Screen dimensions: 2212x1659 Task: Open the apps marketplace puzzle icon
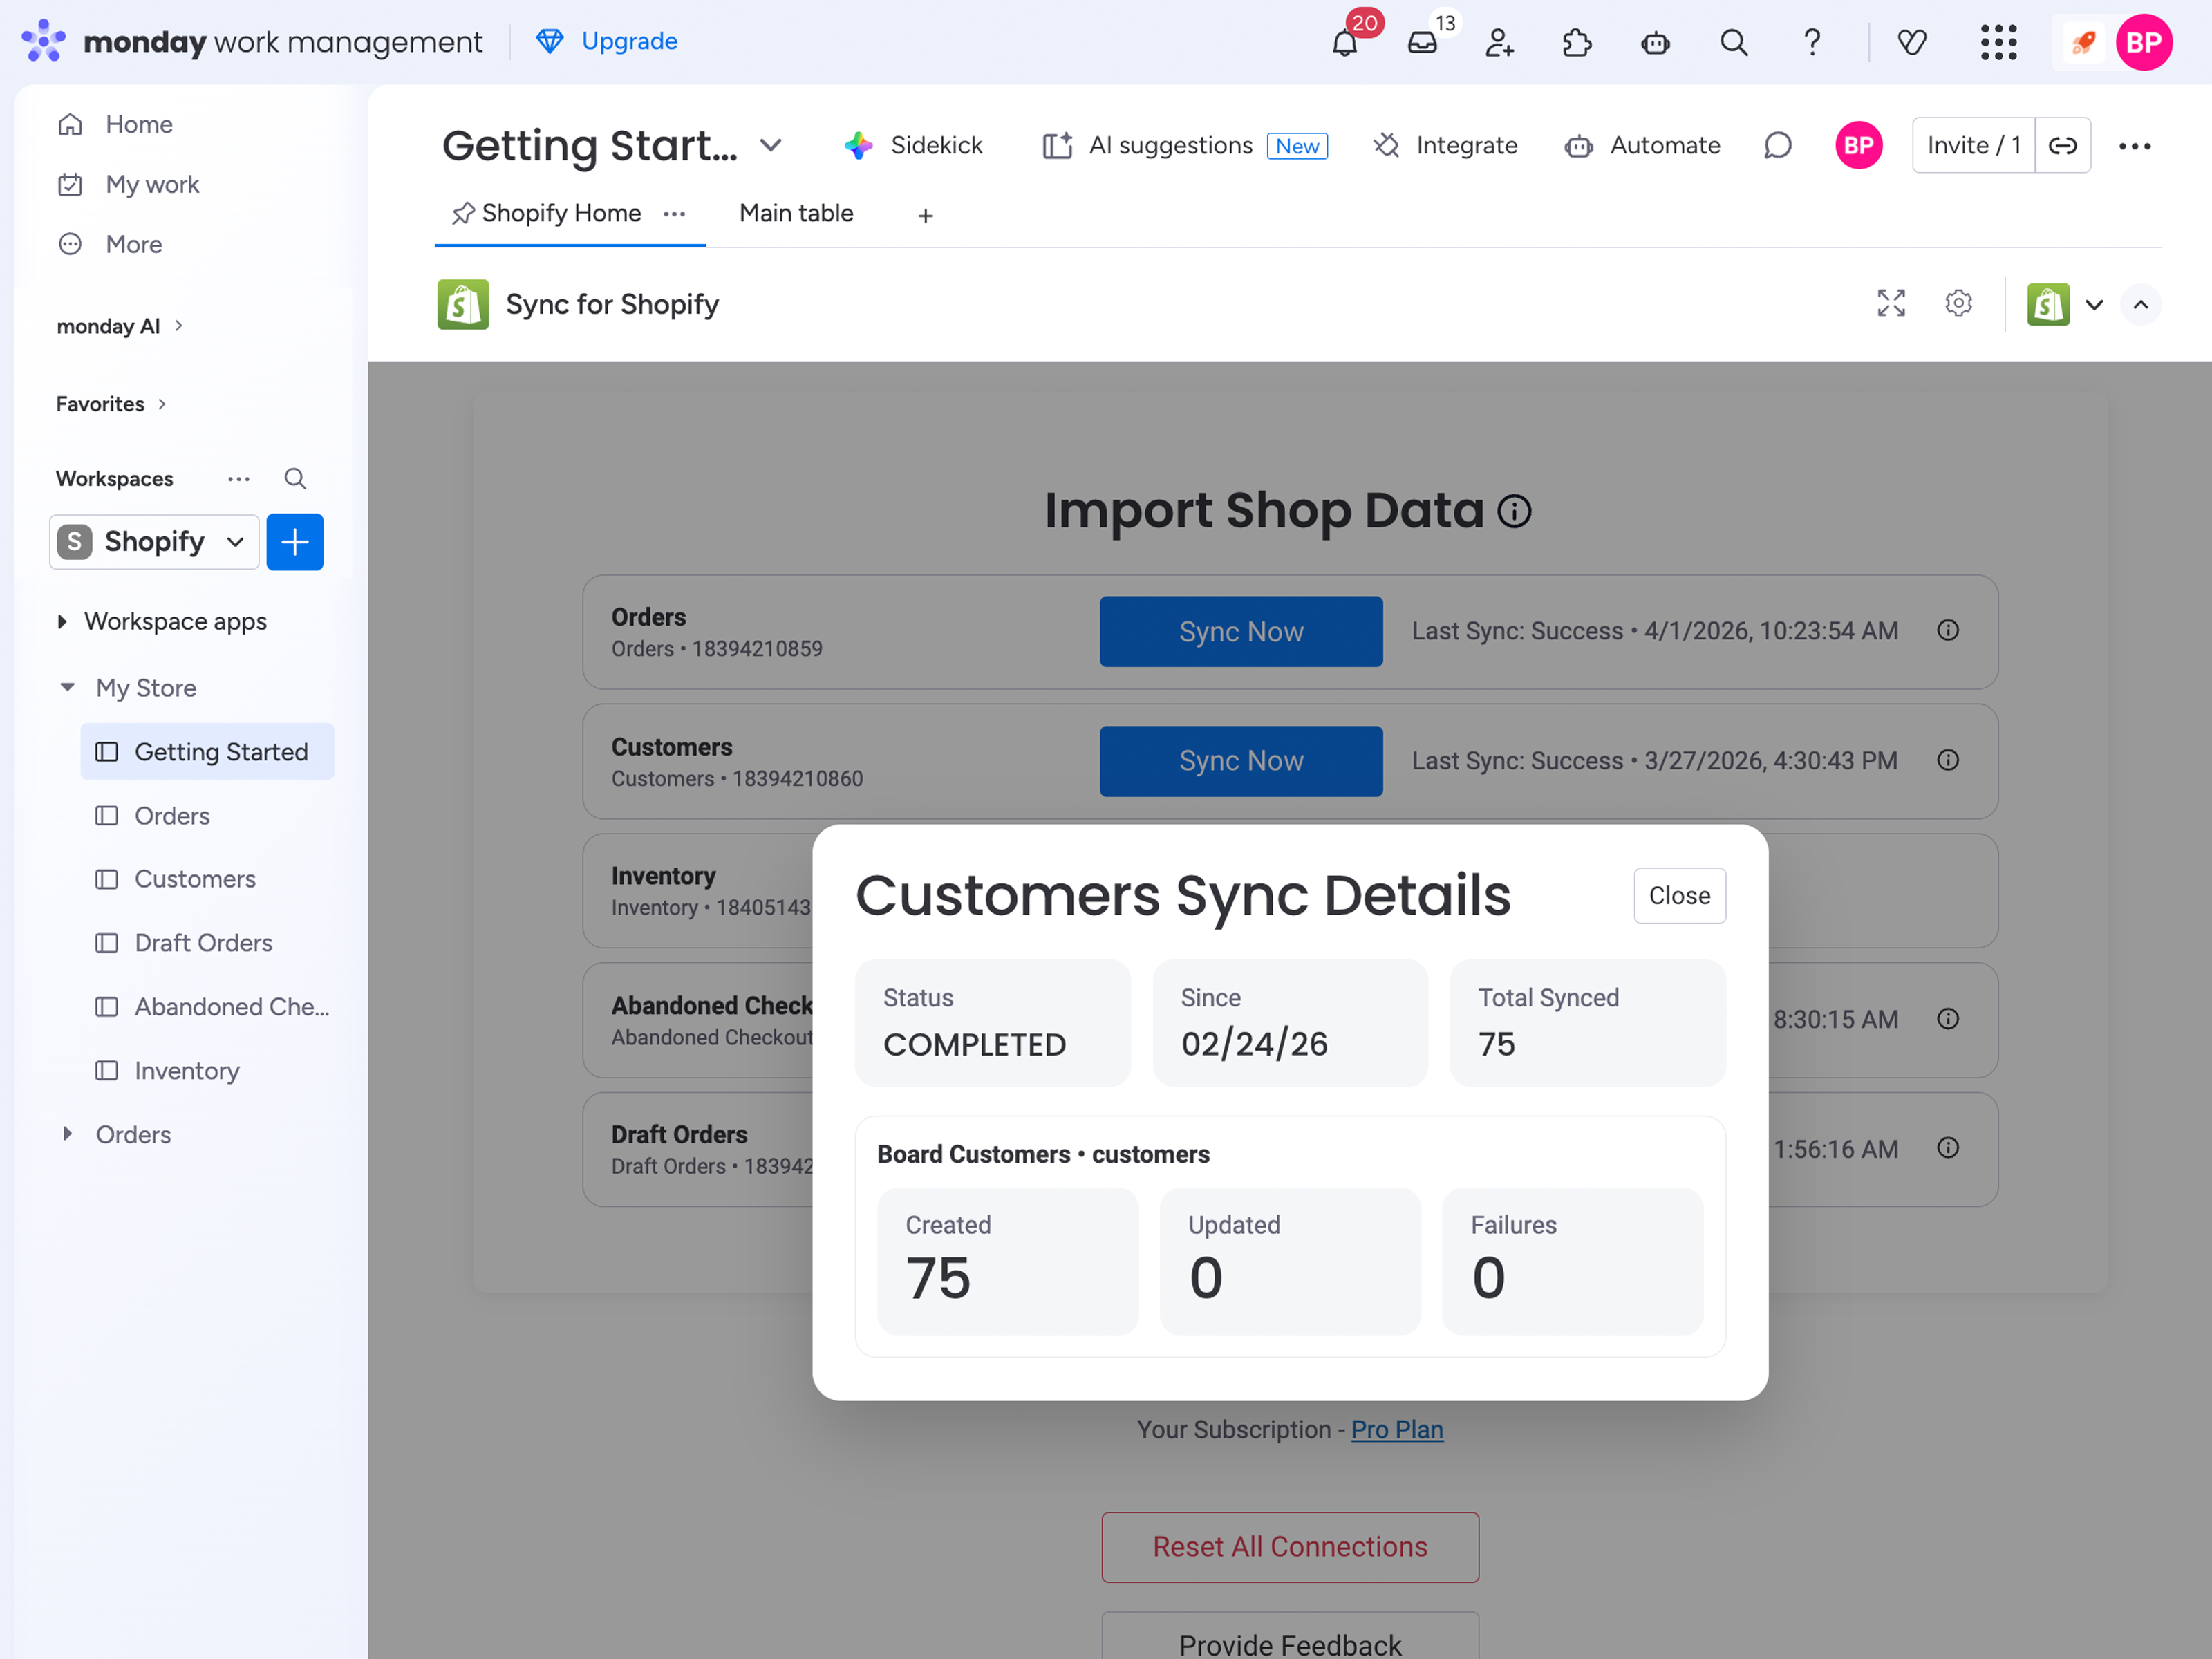(x=1577, y=42)
